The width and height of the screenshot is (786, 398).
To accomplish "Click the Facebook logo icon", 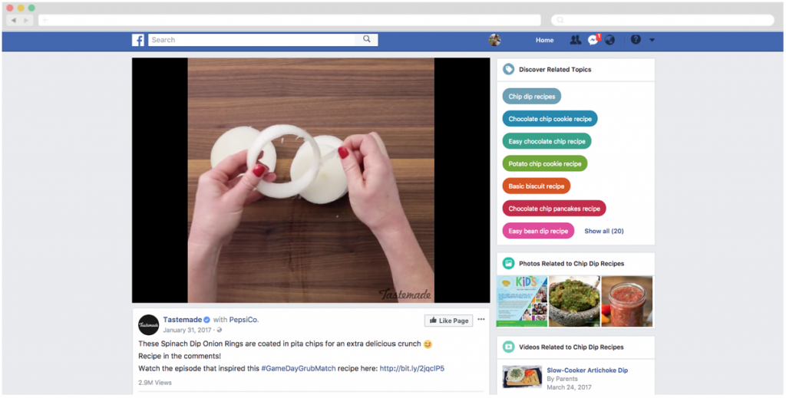I will click(138, 40).
